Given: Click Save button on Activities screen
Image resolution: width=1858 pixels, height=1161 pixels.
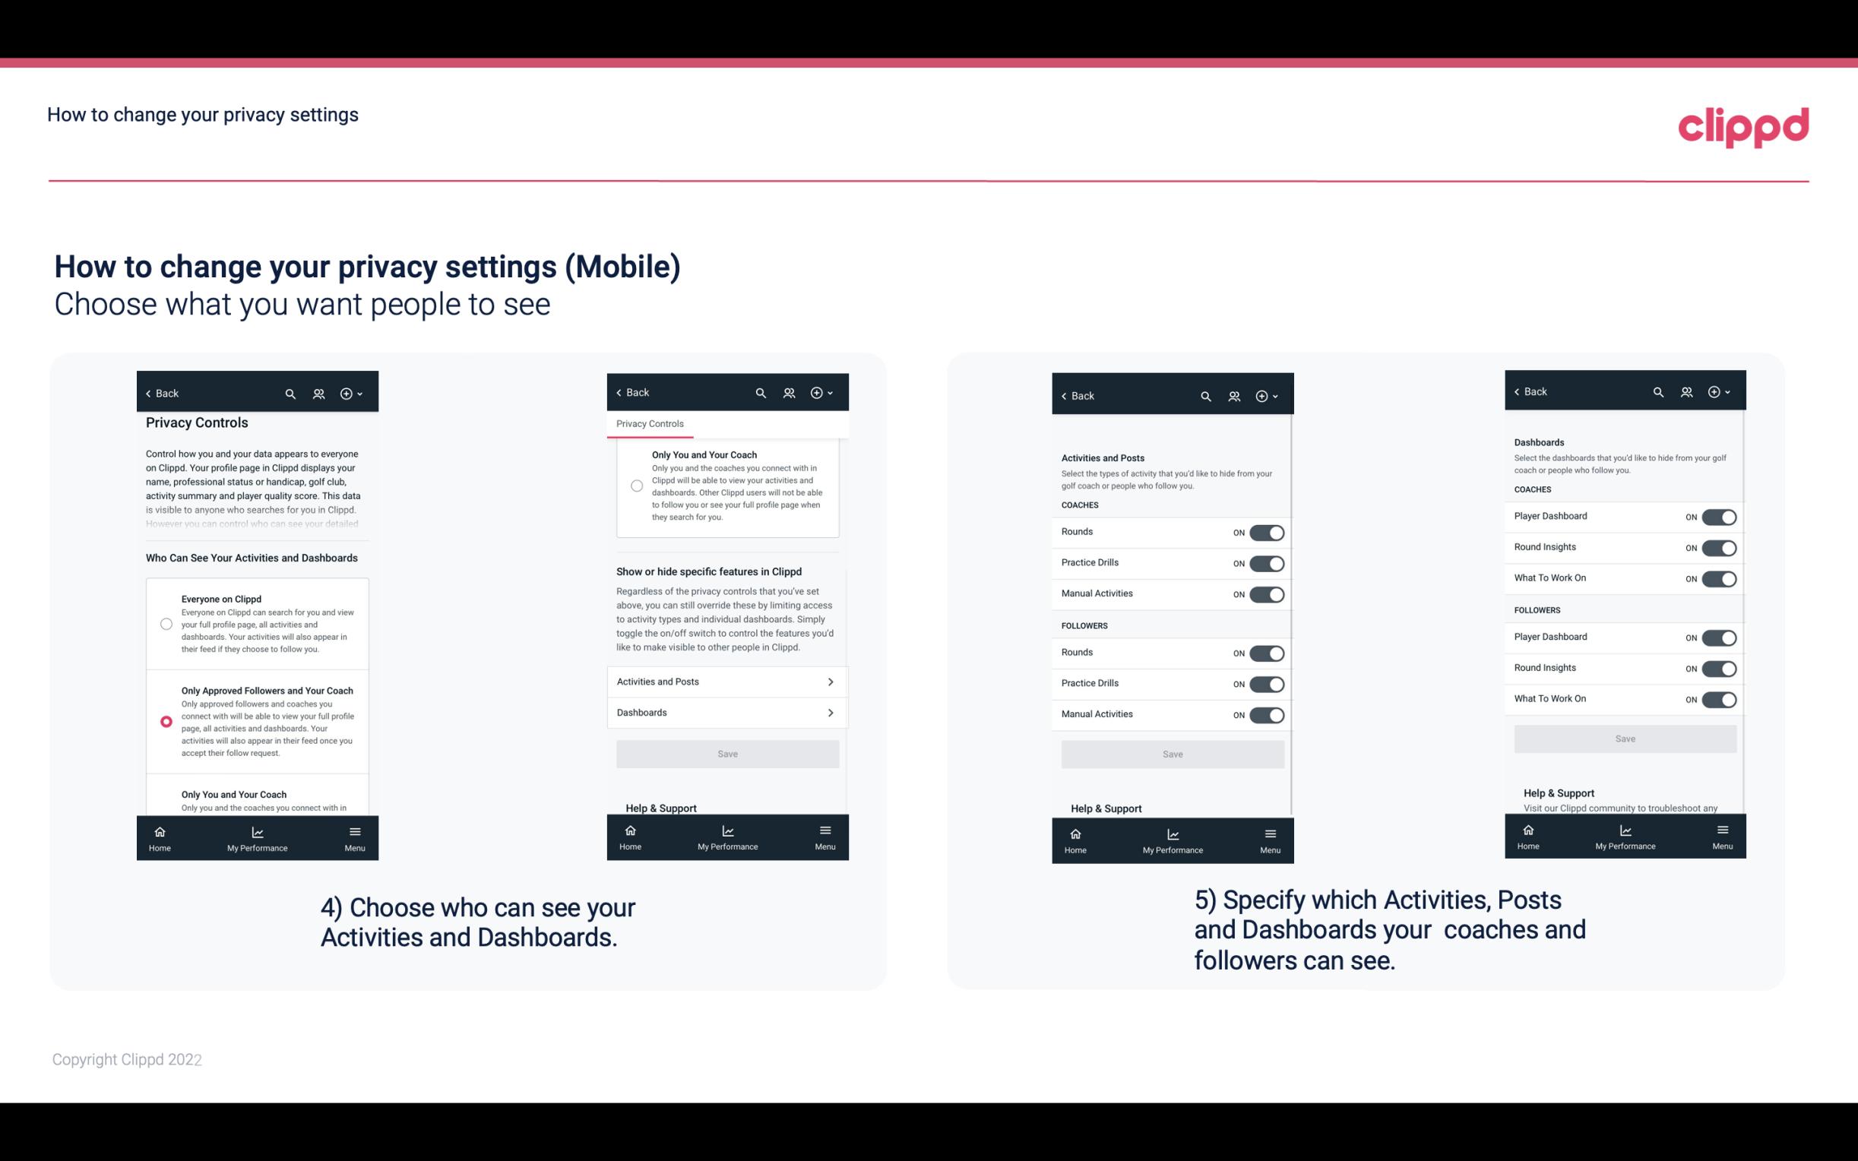Looking at the screenshot, I should click(1170, 753).
